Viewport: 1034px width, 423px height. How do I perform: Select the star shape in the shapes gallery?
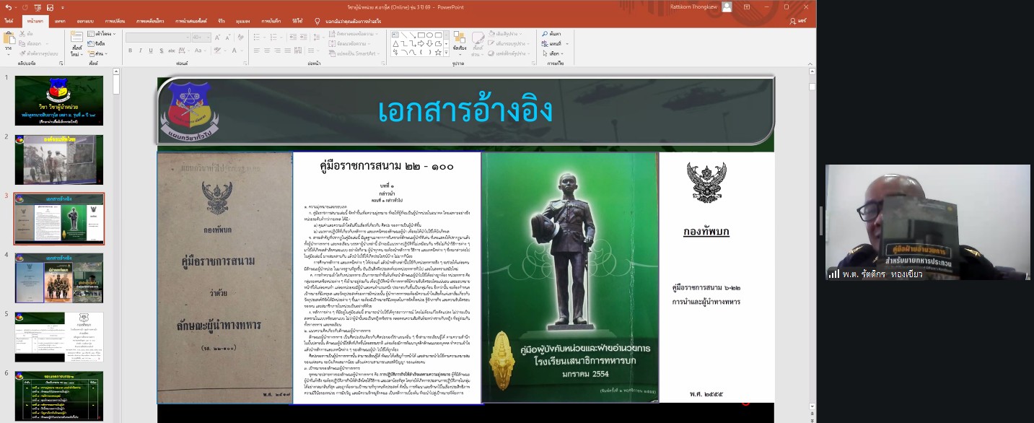(x=438, y=52)
